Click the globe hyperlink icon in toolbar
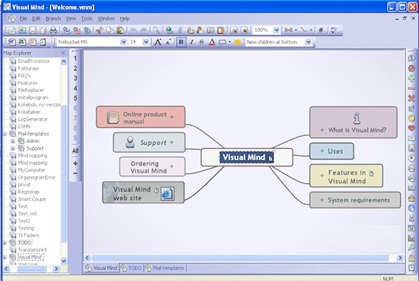The height and width of the screenshot is (281, 419). pos(169,30)
